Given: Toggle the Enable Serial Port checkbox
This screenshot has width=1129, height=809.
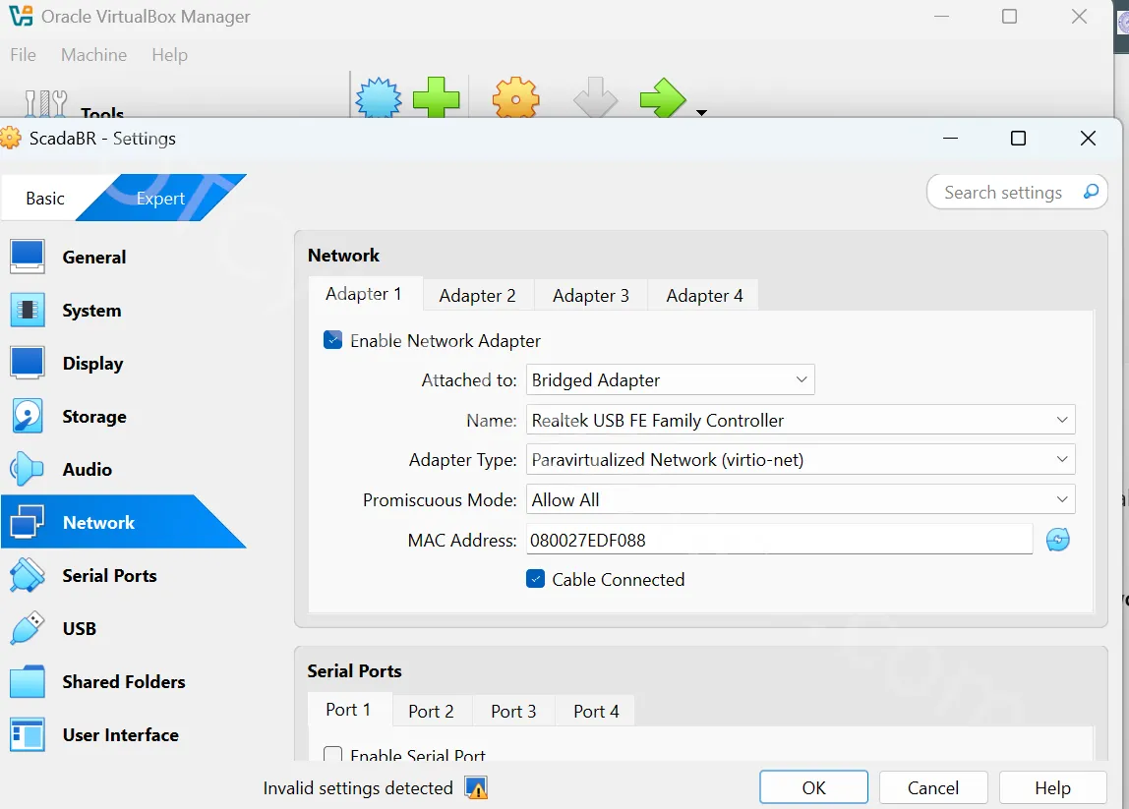Looking at the screenshot, I should coord(332,754).
